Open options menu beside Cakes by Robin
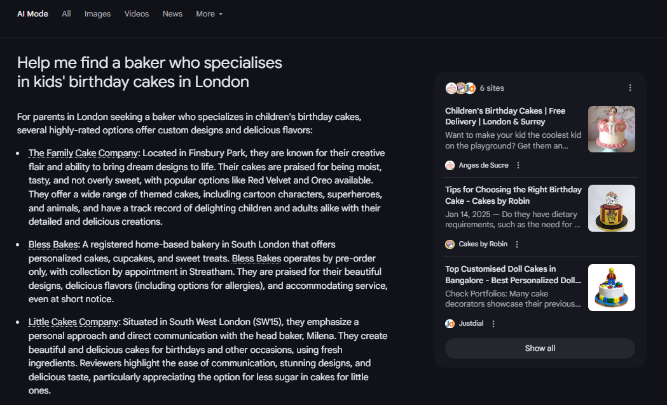The height and width of the screenshot is (405, 667). 517,244
